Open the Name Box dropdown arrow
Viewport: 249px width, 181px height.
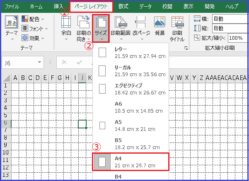39,62
